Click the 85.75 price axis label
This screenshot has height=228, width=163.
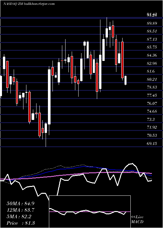152,47
